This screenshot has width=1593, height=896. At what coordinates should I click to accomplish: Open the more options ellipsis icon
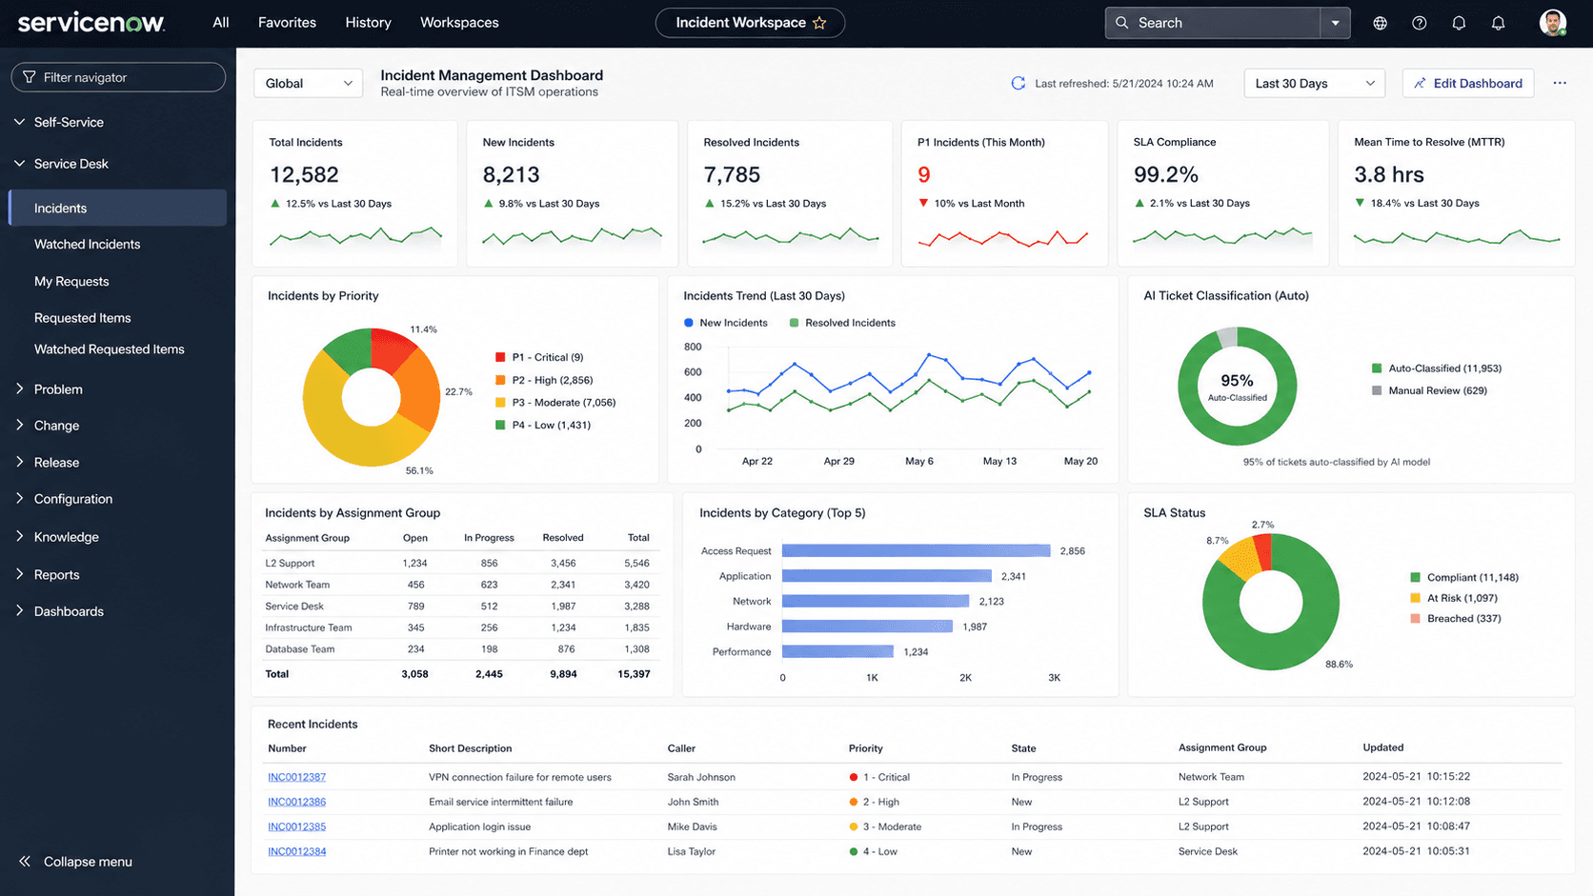[x=1560, y=83]
